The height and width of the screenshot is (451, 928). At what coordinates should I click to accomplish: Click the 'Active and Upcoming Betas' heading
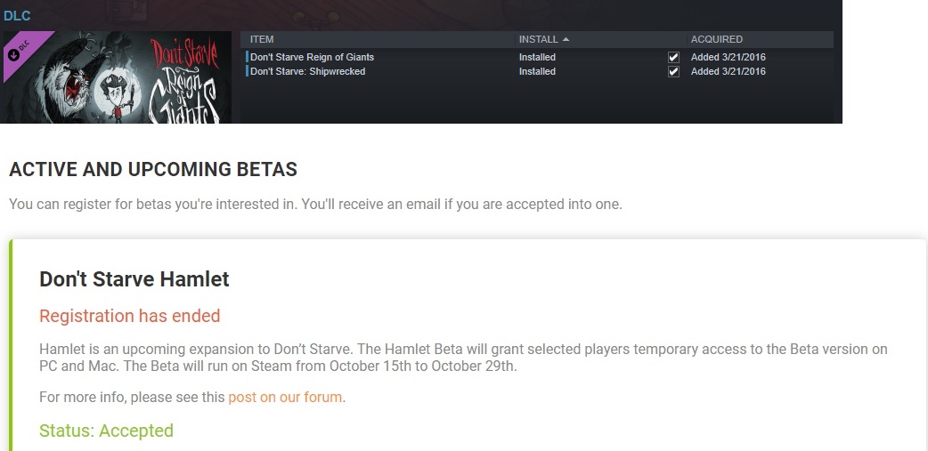coord(153,169)
